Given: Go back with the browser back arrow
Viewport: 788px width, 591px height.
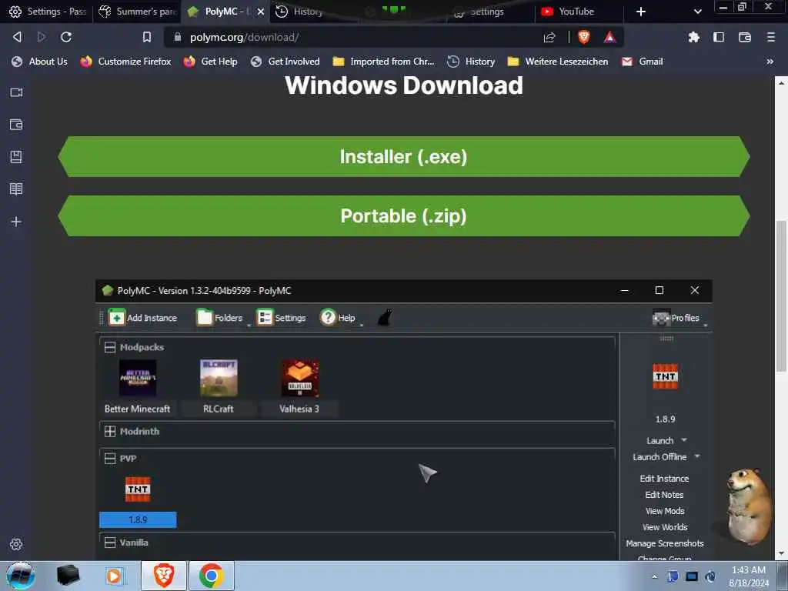Looking at the screenshot, I should pyautogui.click(x=17, y=37).
